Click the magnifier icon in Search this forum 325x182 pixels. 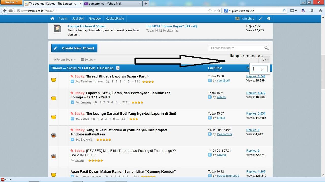[x=266, y=48]
